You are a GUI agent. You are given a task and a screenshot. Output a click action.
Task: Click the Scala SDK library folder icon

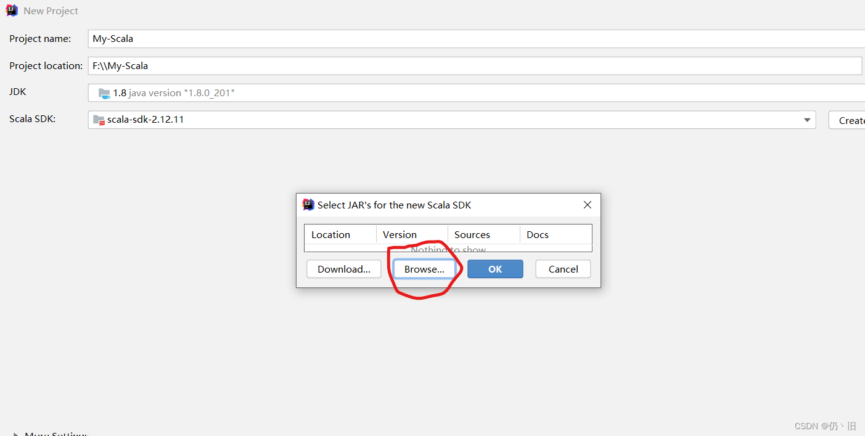coord(99,120)
